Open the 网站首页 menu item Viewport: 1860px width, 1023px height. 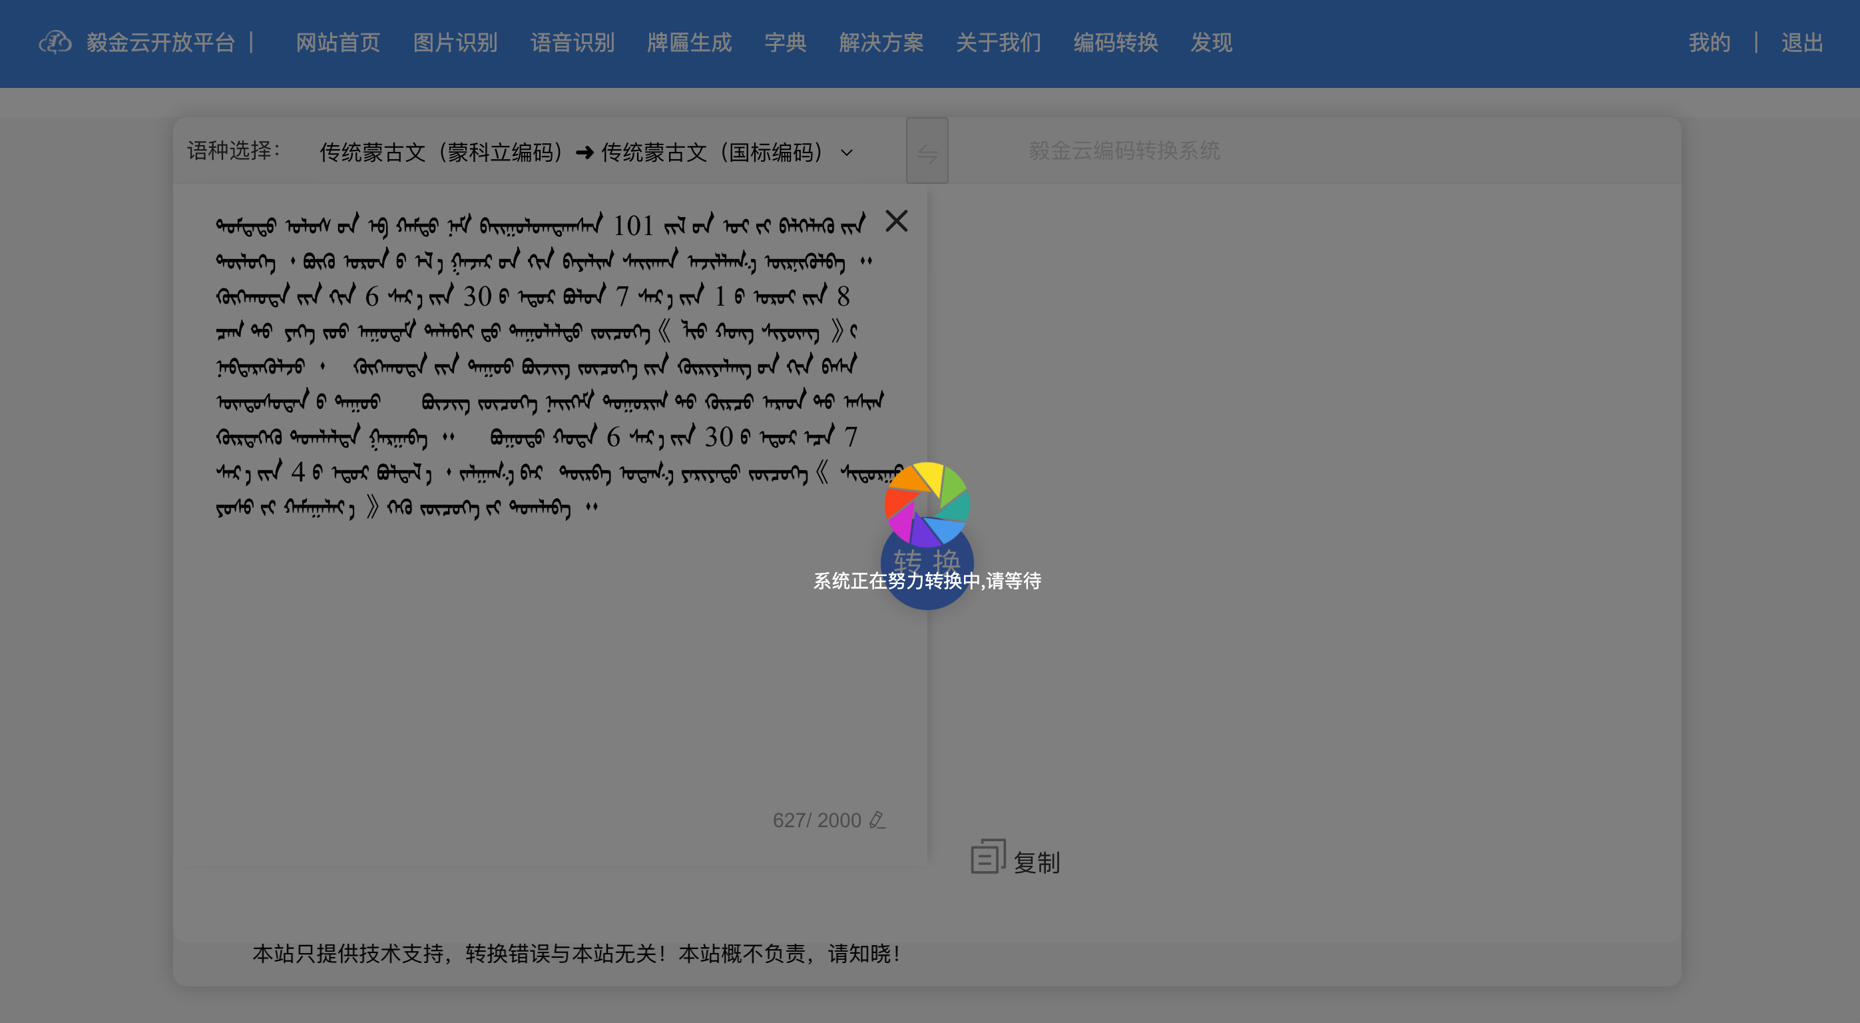338,43
